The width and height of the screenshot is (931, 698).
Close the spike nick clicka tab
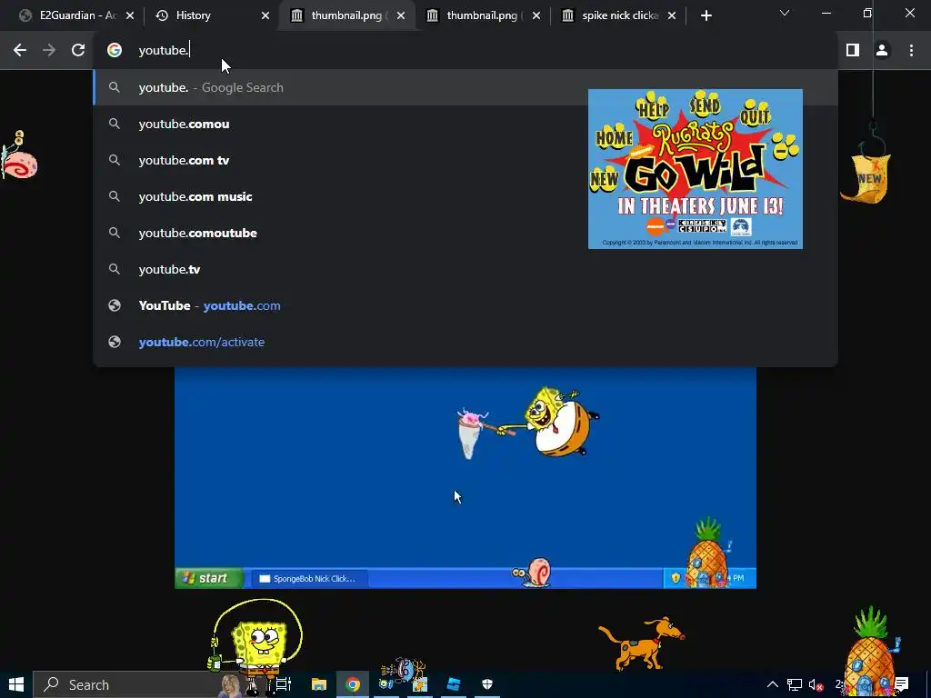pos(672,15)
